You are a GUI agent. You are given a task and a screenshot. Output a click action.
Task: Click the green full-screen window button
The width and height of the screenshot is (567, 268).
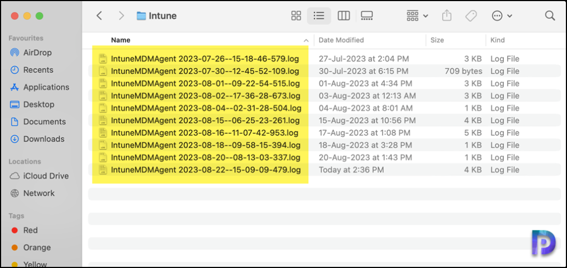point(39,16)
